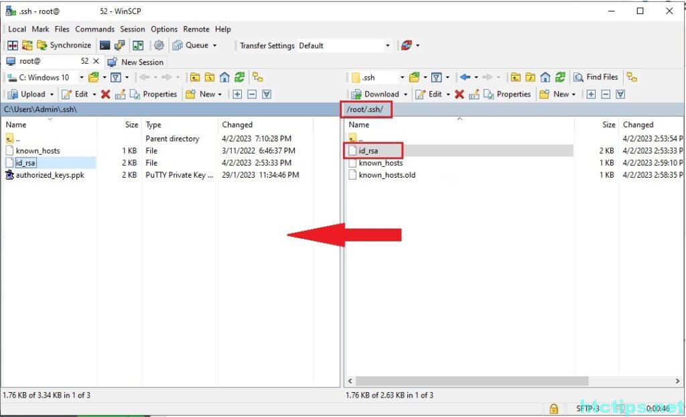Open the Files menu
This screenshot has width=686, height=417.
pos(62,29)
